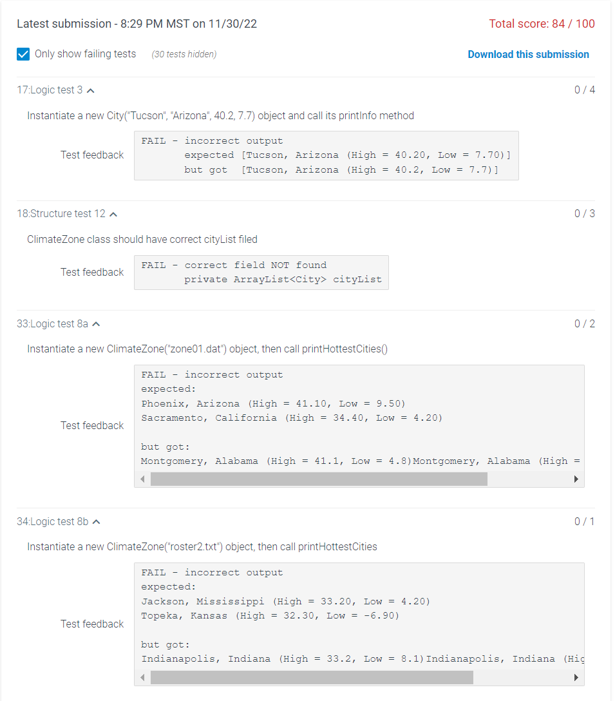Viewport: 615px width, 701px height.
Task: Click the roster2.txt printHottestCities description
Action: (202, 547)
